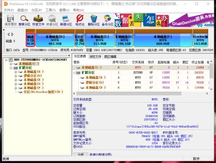Collapse the 扩展分区 tree node
216x163 pixels.
click(11, 68)
